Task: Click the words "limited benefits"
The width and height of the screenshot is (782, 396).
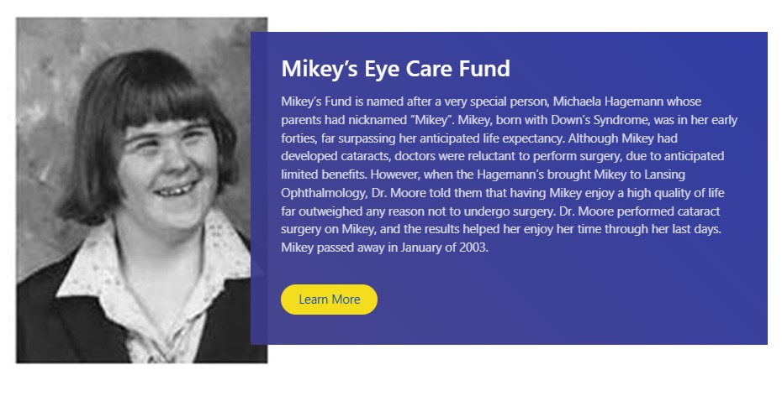Action: pos(325,175)
